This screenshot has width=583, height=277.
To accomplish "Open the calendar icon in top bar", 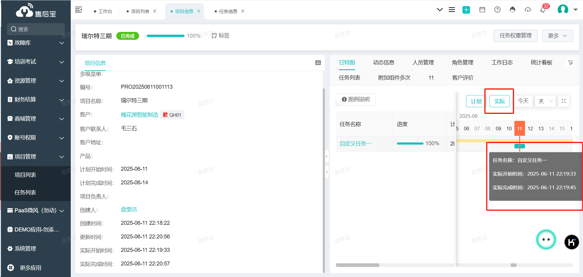I will point(482,10).
